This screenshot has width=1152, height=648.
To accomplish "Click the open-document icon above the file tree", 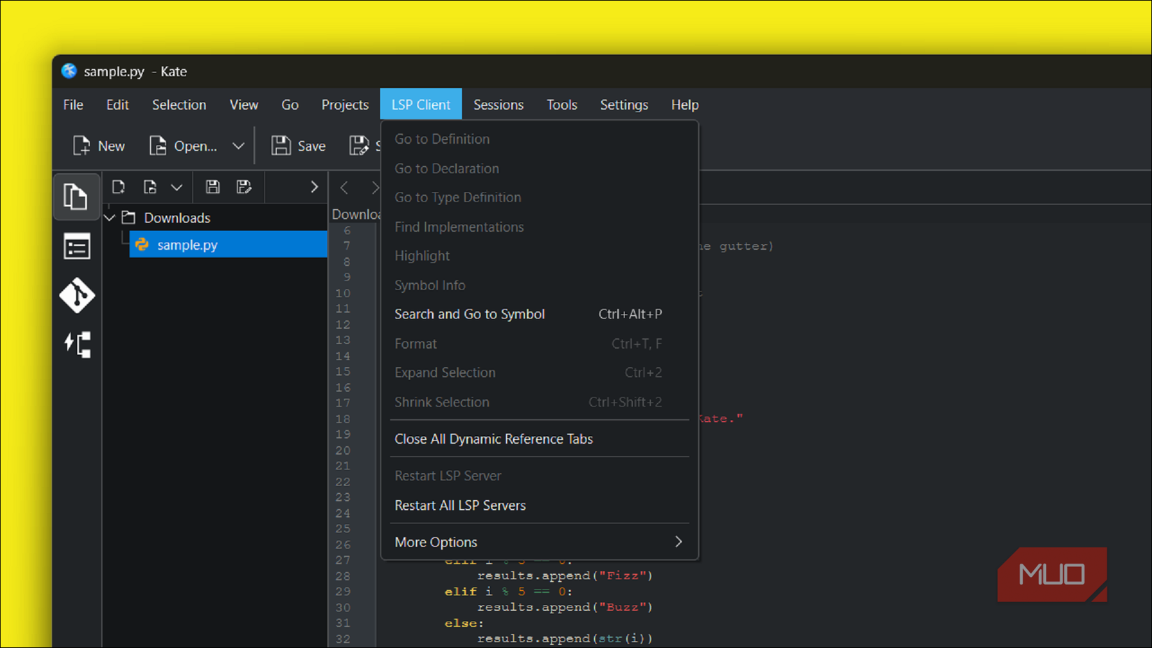I will pyautogui.click(x=149, y=187).
